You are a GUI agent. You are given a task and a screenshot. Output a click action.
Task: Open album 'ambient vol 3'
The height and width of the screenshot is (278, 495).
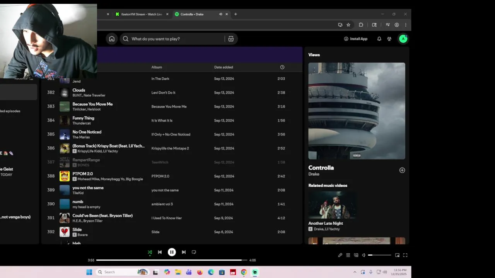coord(162,204)
